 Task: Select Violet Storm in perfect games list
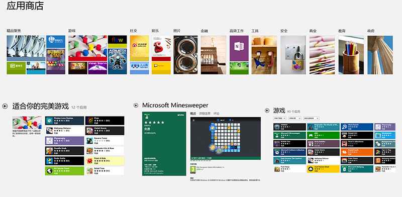(105, 131)
